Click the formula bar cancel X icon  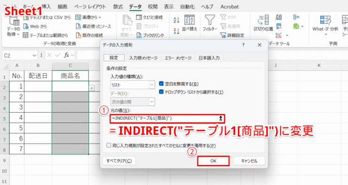(49, 55)
